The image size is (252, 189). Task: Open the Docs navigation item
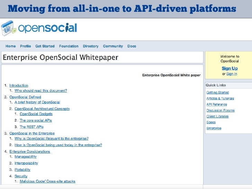click(x=132, y=46)
